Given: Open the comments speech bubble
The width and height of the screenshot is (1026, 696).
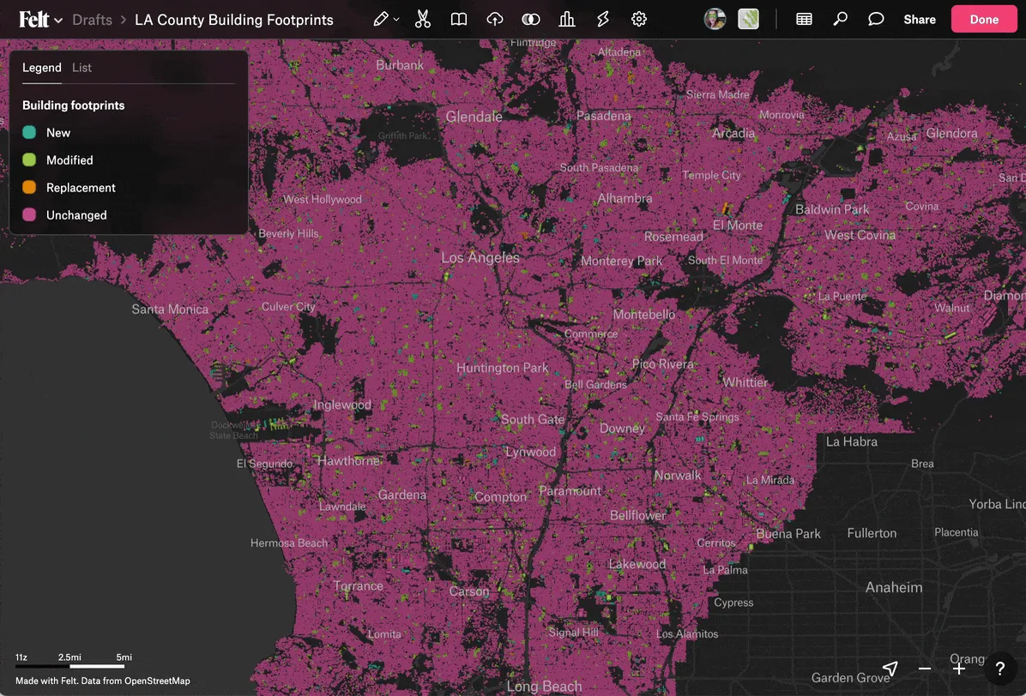Looking at the screenshot, I should tap(876, 19).
